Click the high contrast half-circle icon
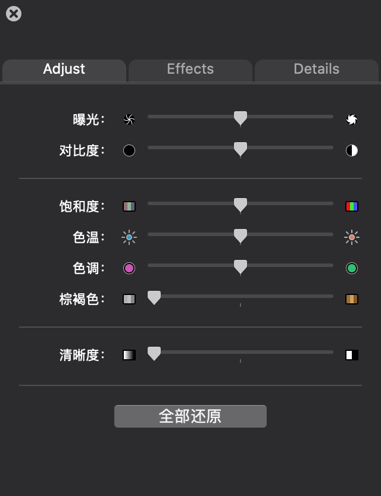The height and width of the screenshot is (496, 381). (x=352, y=150)
